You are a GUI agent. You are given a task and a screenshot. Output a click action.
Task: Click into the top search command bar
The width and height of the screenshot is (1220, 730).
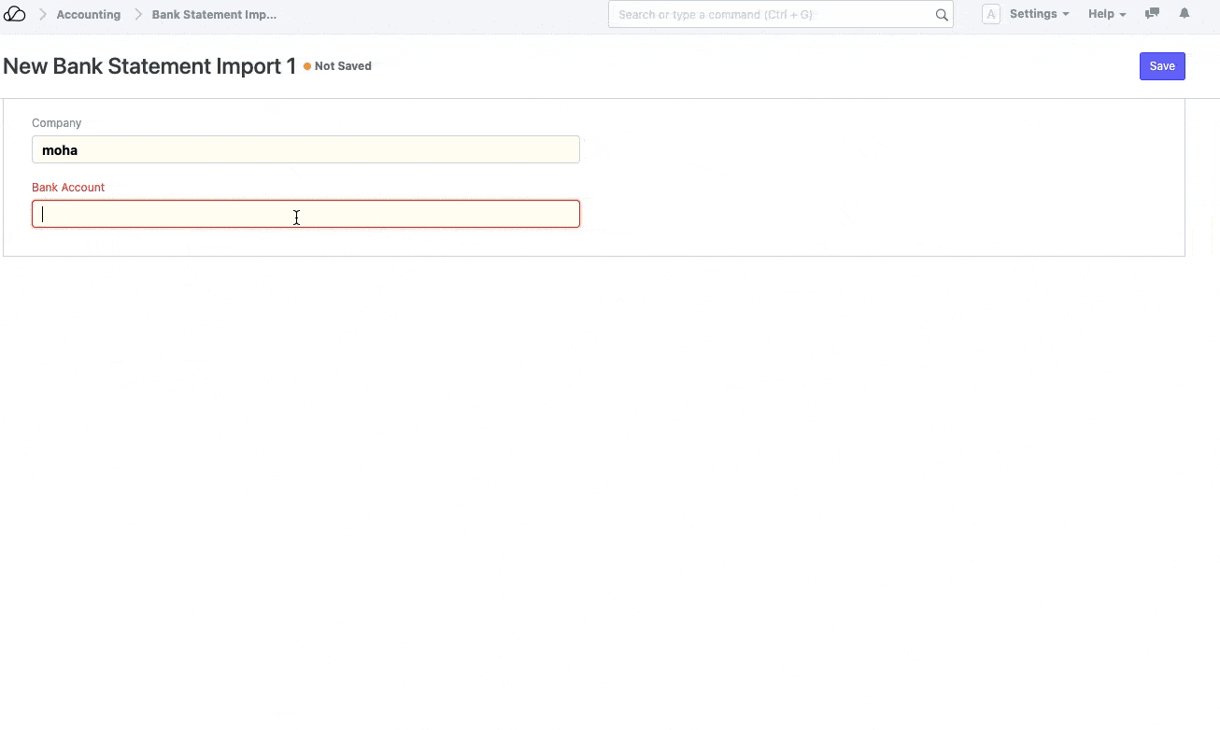click(x=771, y=15)
